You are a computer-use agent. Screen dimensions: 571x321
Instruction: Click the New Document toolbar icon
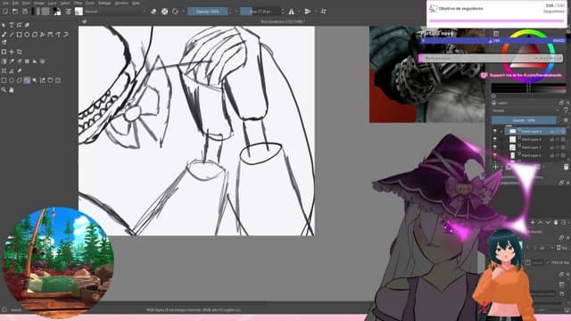[x=5, y=12]
